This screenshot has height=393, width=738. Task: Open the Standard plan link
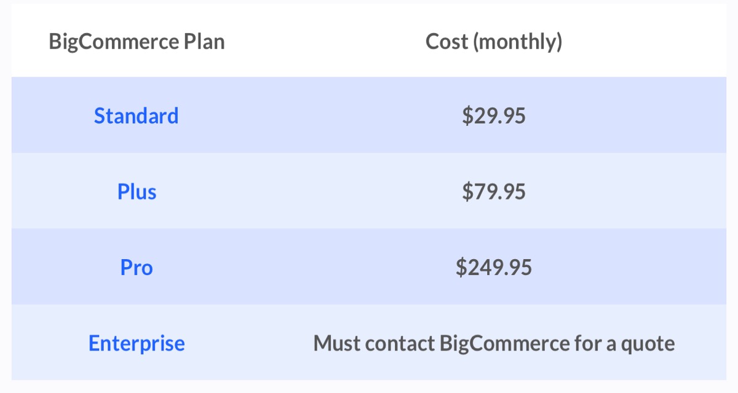(136, 115)
